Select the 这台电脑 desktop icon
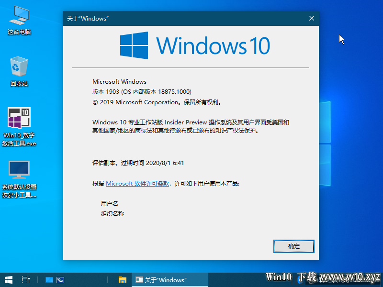Screen dimensions: 383x287 (x=19, y=21)
